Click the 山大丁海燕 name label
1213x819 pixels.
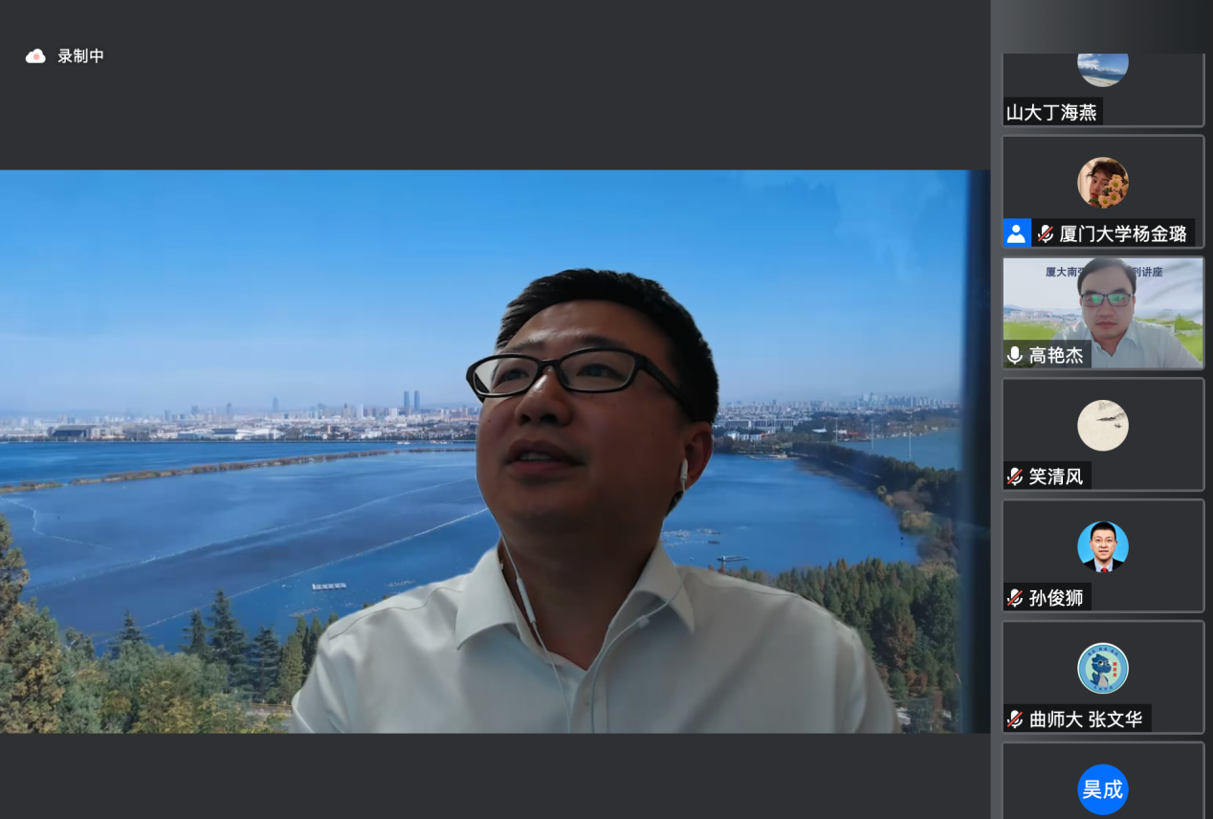tap(1051, 113)
